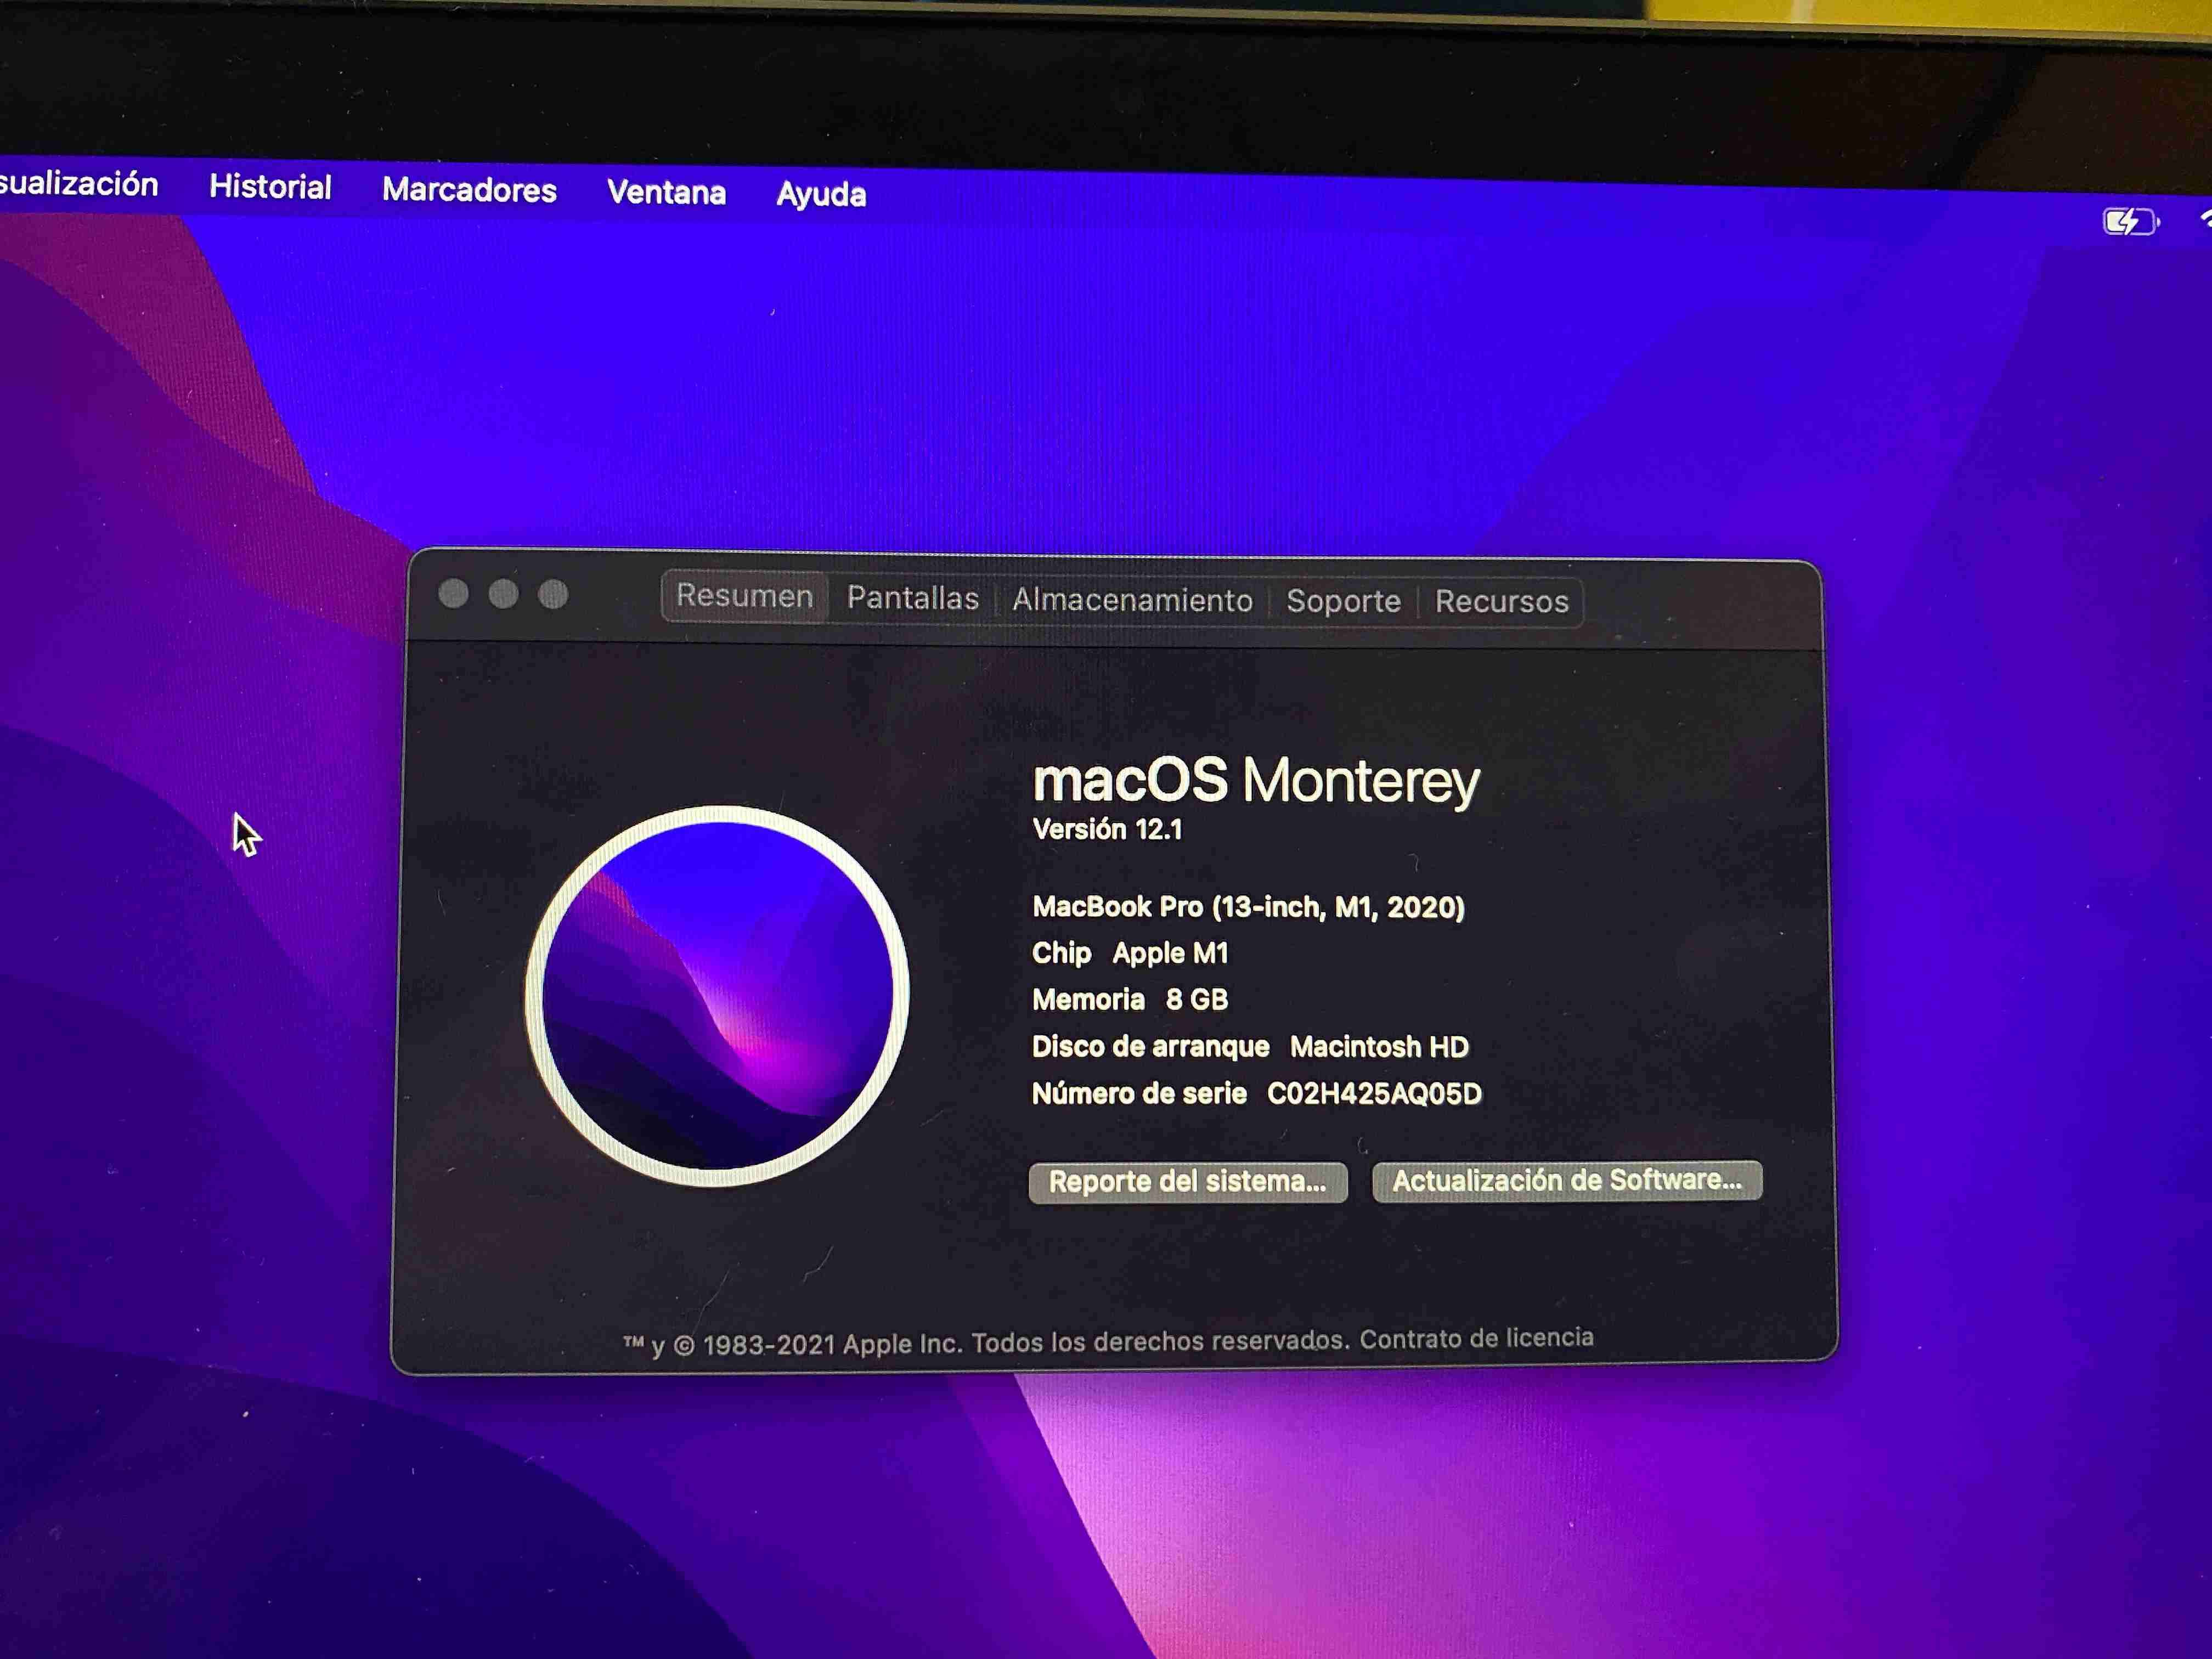Switch to the Almacenamiento tab
This screenshot has width=2212, height=1659.
click(x=1132, y=600)
